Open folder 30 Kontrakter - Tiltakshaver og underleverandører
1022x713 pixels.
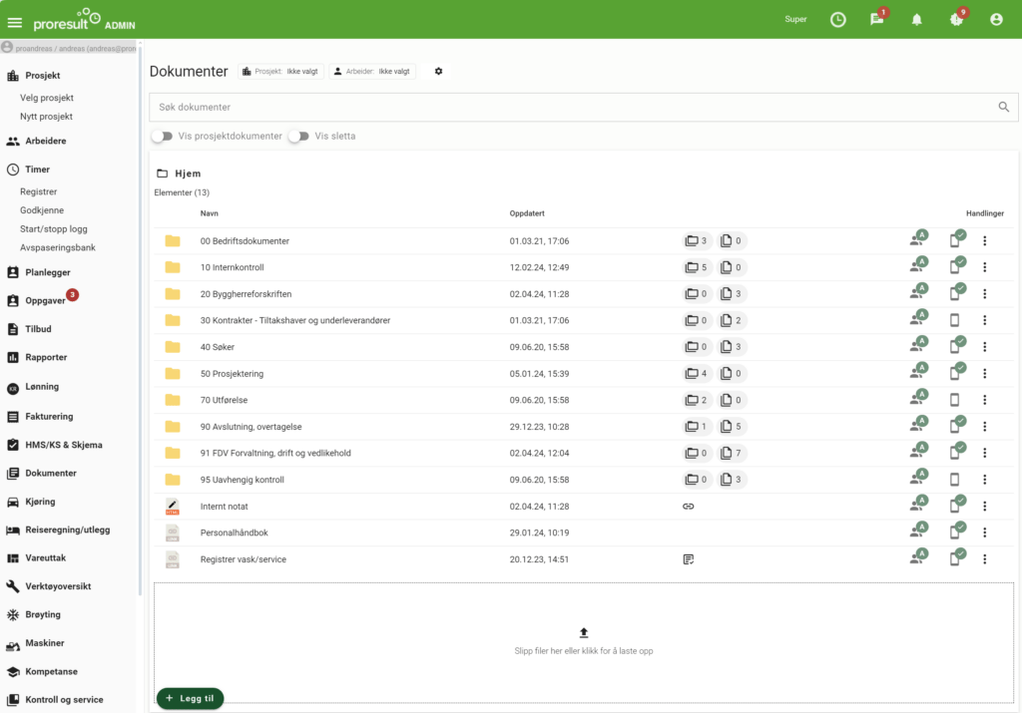295,320
